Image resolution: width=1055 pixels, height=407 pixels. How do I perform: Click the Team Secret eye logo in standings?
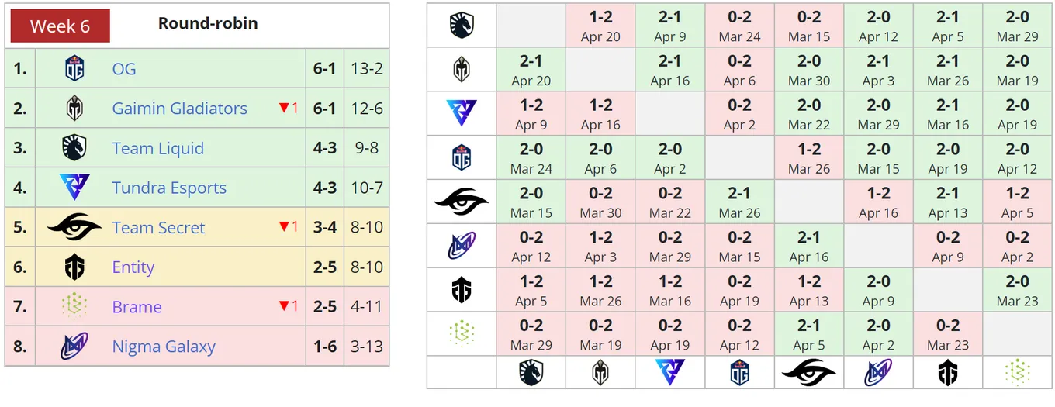click(74, 227)
